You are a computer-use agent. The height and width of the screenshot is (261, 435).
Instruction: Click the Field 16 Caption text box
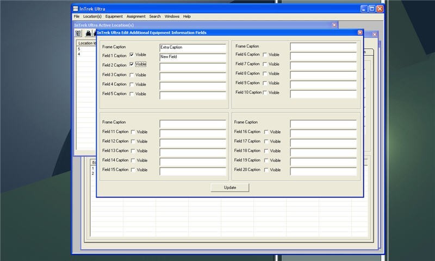point(324,133)
